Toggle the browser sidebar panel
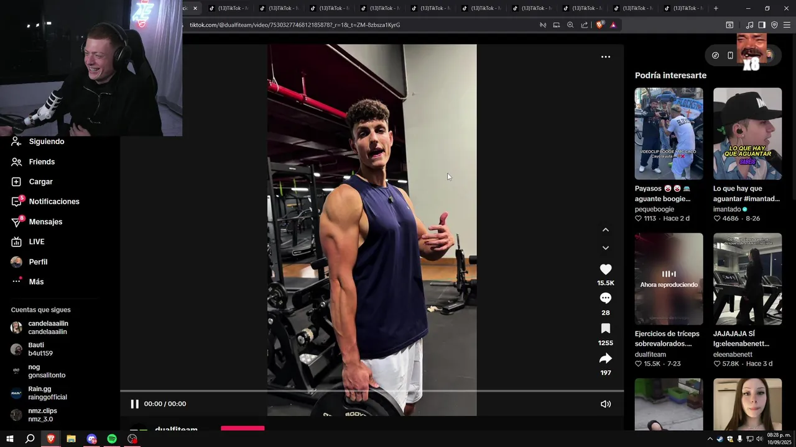Viewport: 796px width, 447px height. click(762, 25)
